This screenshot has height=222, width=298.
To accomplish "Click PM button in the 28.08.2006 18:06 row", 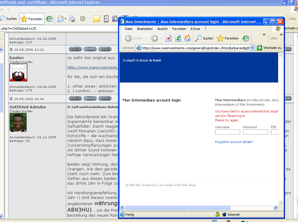I will (x=90, y=98).
